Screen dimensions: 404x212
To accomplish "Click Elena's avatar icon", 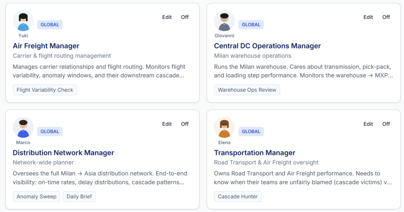I will tap(224, 127).
